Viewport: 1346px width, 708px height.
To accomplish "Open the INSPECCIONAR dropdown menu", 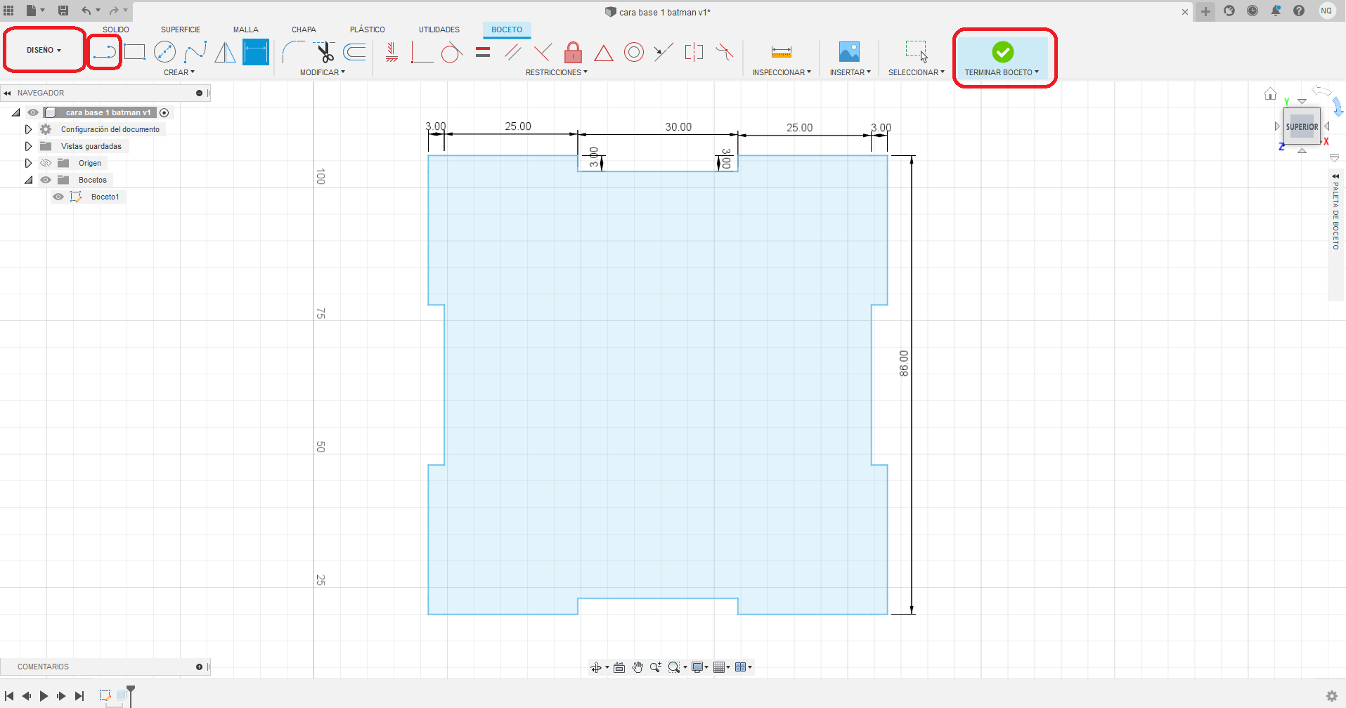I will point(782,72).
